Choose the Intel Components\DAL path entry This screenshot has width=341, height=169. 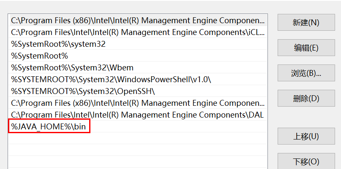click(137, 115)
